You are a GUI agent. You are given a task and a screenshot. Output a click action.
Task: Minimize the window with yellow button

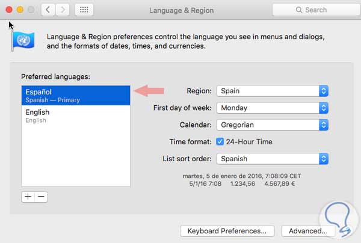click(20, 10)
